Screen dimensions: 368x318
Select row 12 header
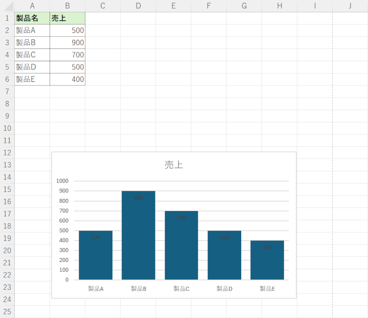coord(7,153)
